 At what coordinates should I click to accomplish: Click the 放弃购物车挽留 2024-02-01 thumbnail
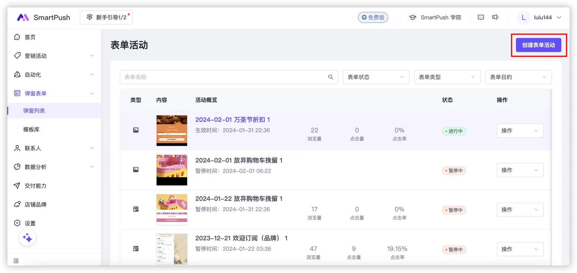(172, 170)
